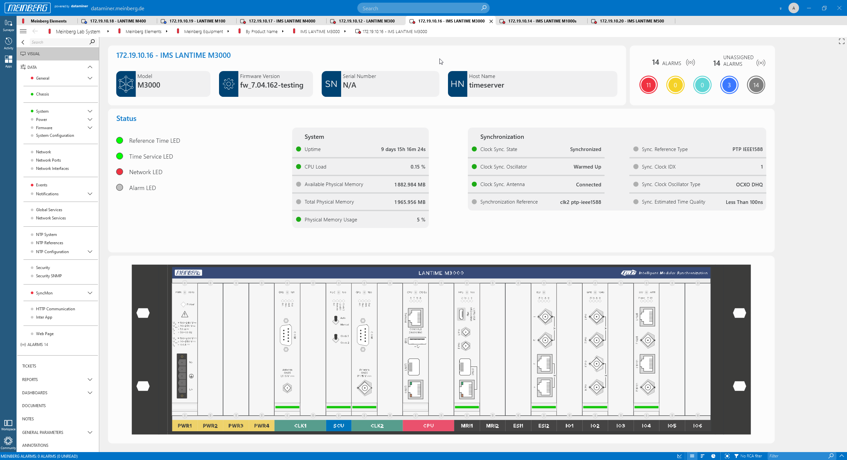Expand the Notifications chevron
847x460 pixels.
[90, 194]
